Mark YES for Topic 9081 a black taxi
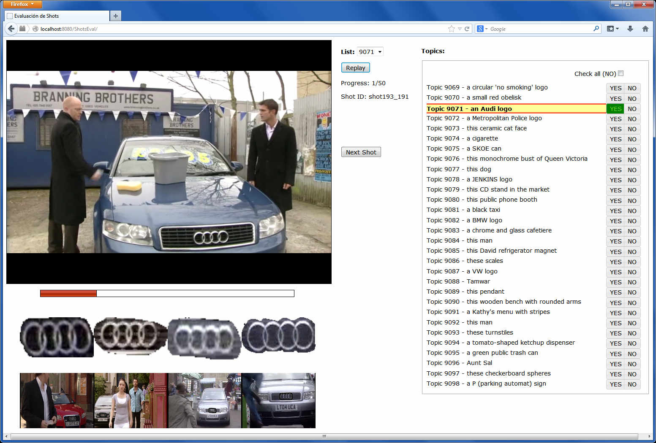Screen dimensions: 656x443 [x=615, y=211]
